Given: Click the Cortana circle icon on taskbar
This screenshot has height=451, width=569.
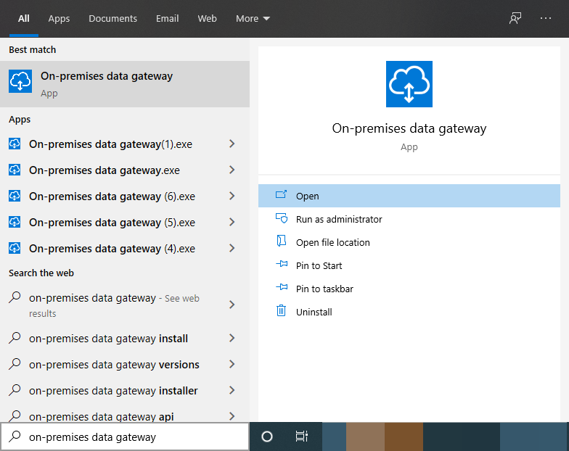Looking at the screenshot, I should (266, 436).
